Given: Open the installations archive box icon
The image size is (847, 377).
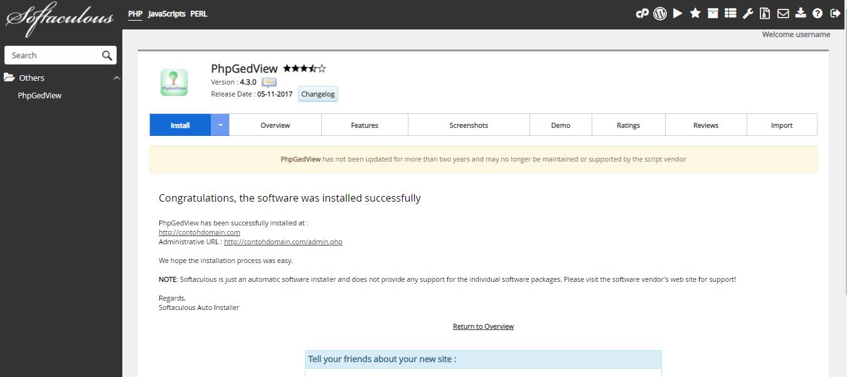Looking at the screenshot, I should coord(713,13).
